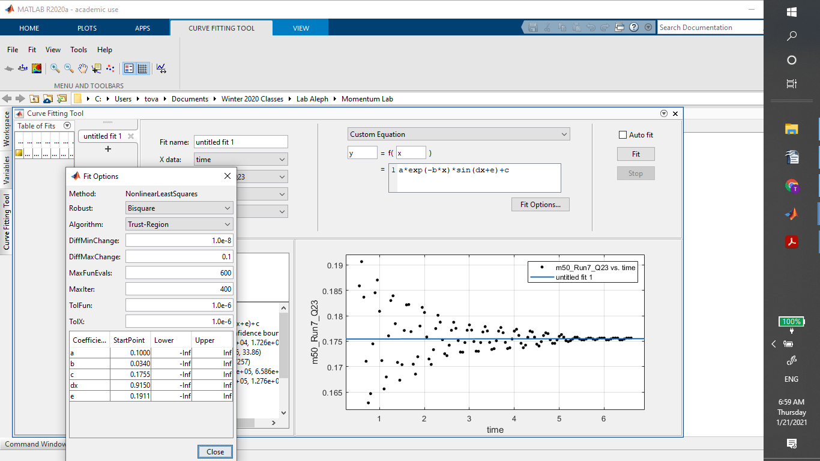
Task: Open the Robust fitting dropdown
Action: [179, 208]
